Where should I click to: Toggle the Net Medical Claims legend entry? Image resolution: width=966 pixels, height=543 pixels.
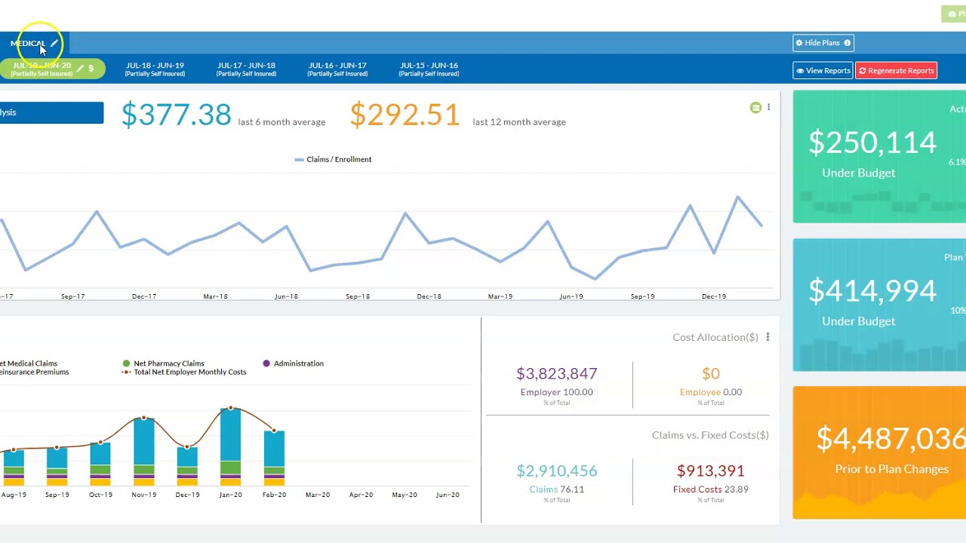coord(29,364)
